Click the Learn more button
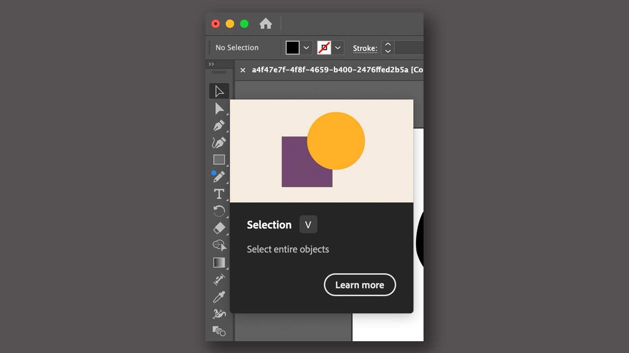The height and width of the screenshot is (353, 629). pos(360,285)
